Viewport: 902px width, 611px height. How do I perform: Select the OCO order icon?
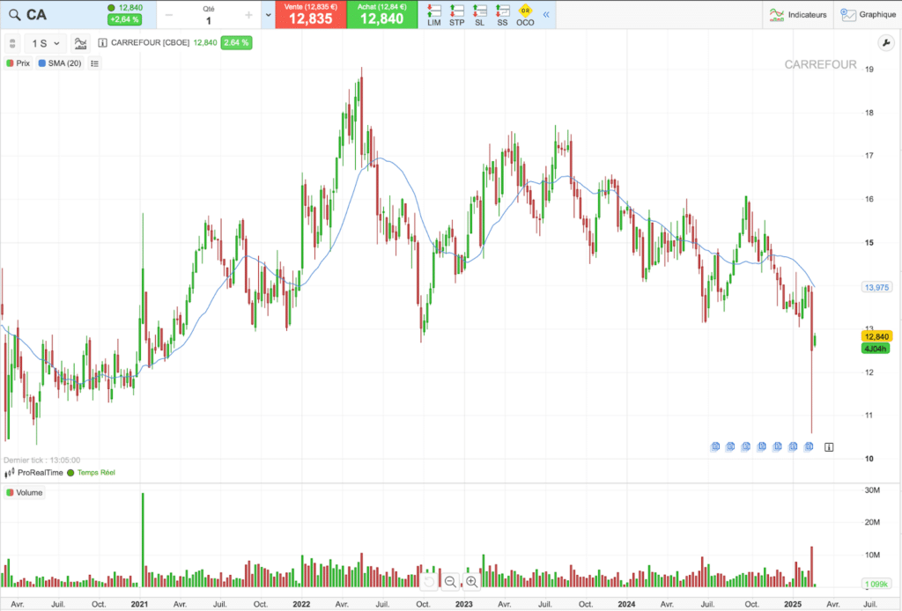[525, 16]
